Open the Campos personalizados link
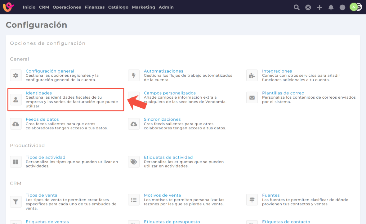Viewport: 366px width, 224px height. click(170, 93)
